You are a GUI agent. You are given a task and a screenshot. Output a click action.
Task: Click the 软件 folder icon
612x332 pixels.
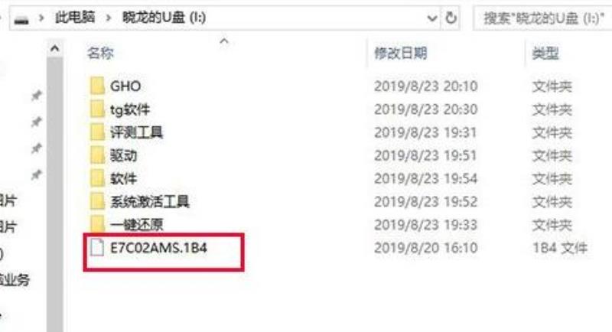point(97,178)
